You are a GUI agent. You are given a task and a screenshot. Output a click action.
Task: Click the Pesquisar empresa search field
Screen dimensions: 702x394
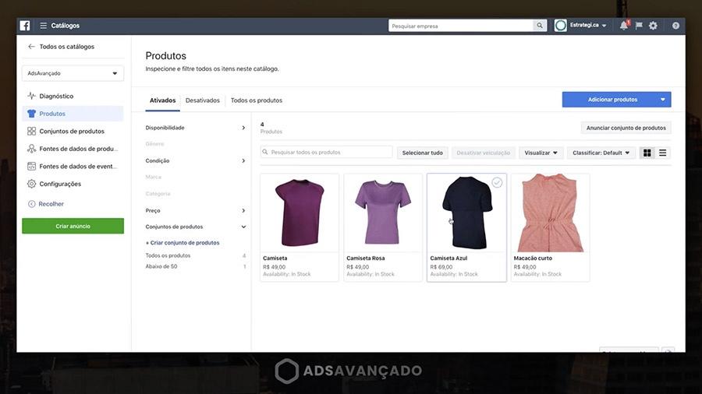pos(461,26)
